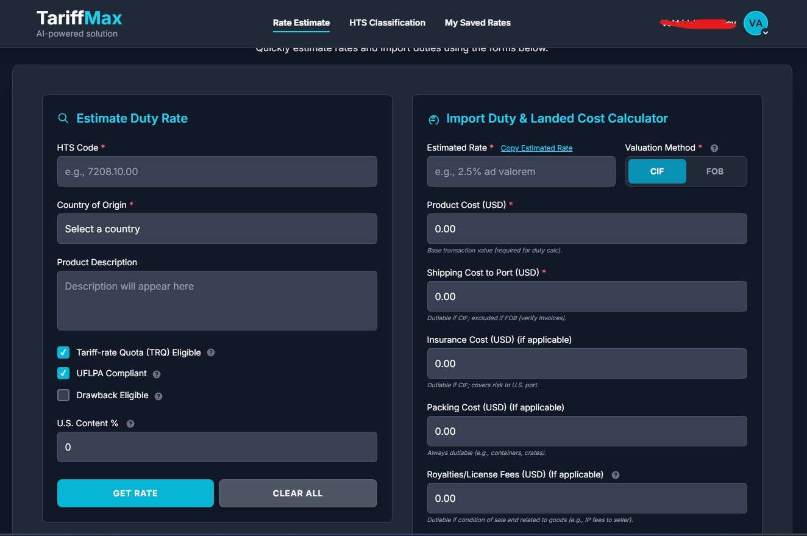Open the help icon next to TRQ Eligible
Screen dimensions: 807x536
tap(210, 352)
